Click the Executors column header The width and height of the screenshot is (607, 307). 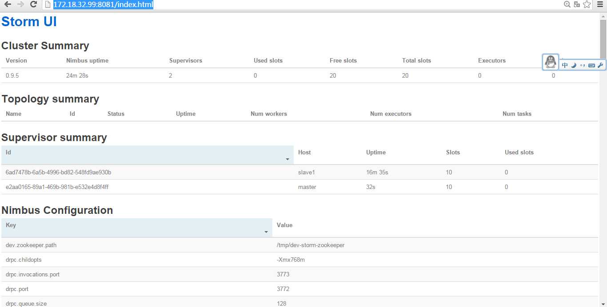pyautogui.click(x=492, y=60)
